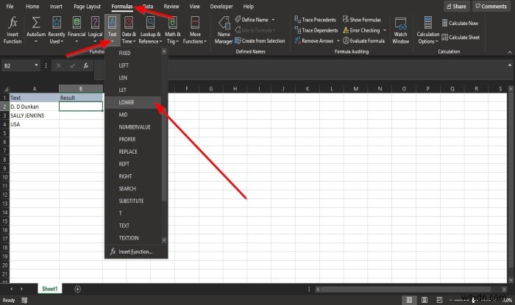Screen dimensions: 515x305
Task: Click the formula bar fx button
Action: 86,65
